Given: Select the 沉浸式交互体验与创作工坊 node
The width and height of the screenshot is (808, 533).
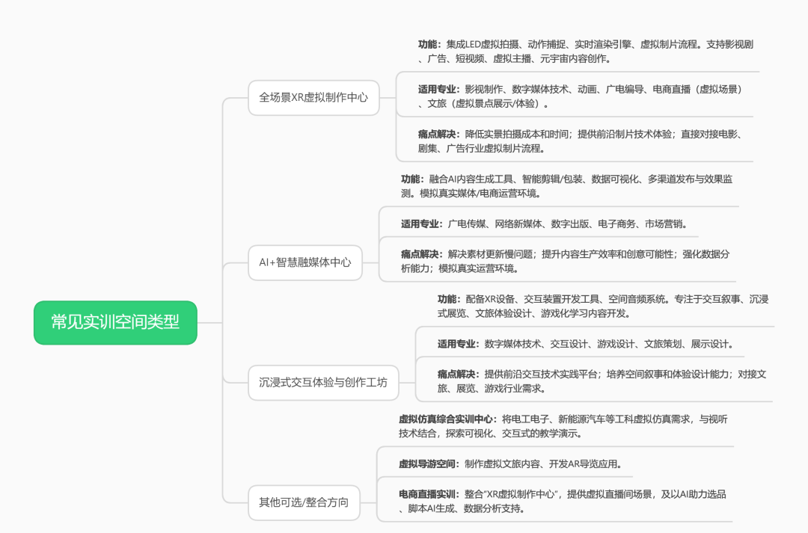Looking at the screenshot, I should [323, 383].
